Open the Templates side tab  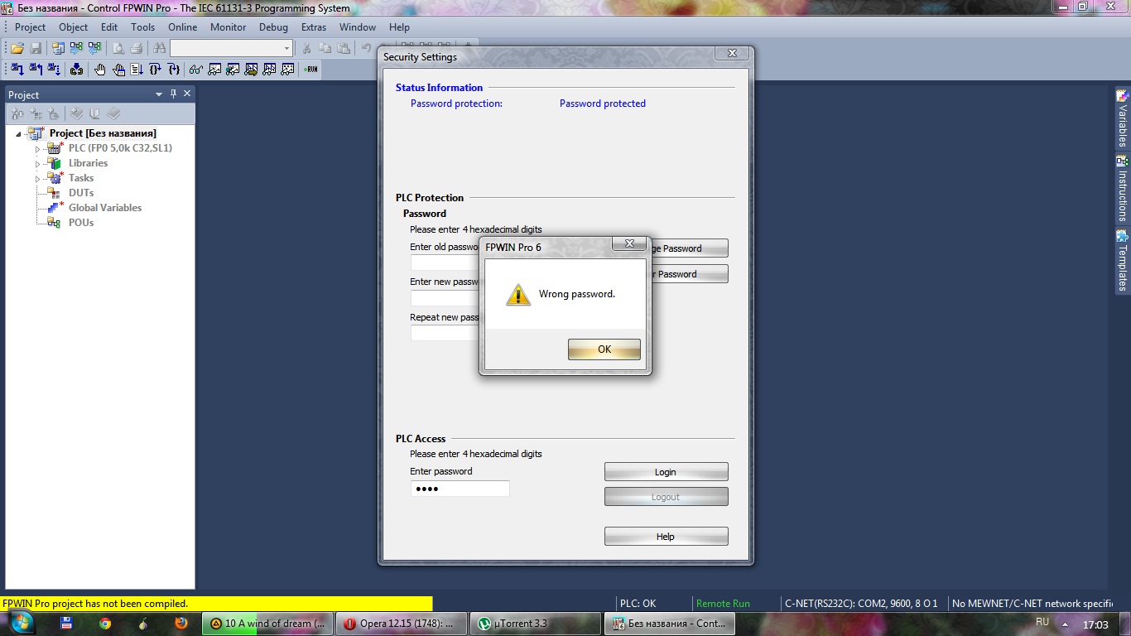[1123, 260]
